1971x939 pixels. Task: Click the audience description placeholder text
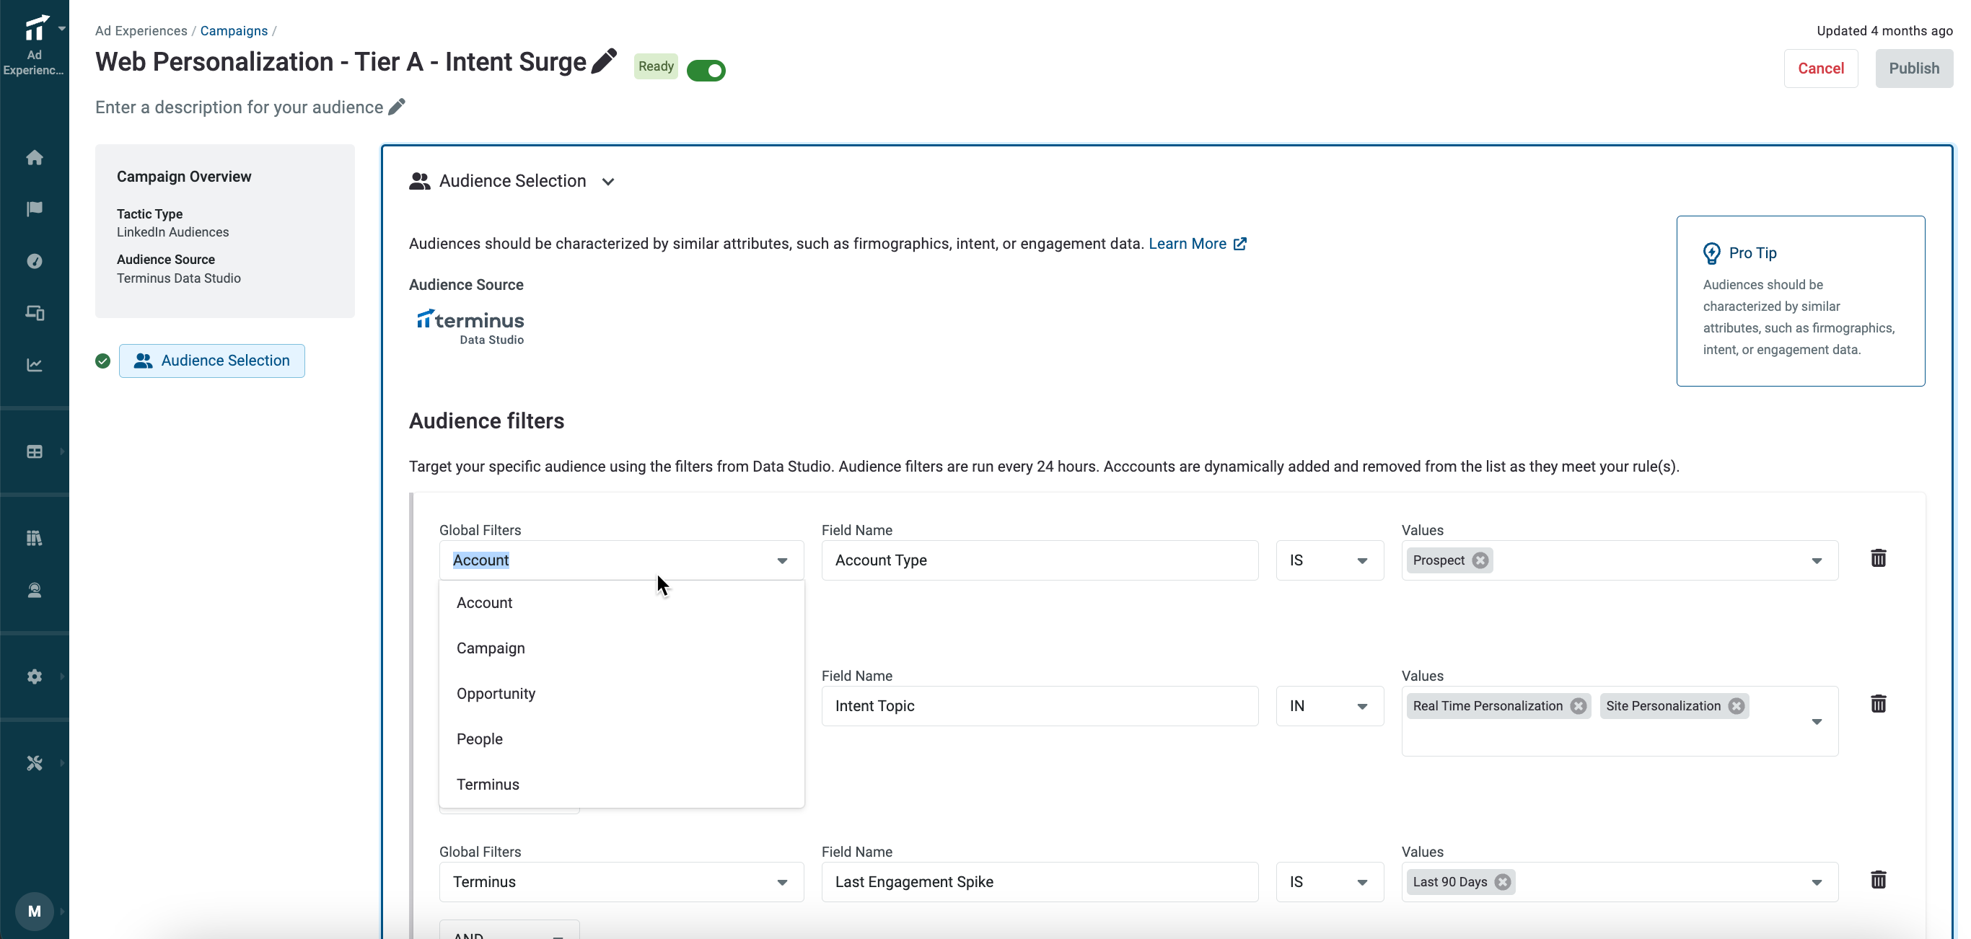tap(240, 107)
